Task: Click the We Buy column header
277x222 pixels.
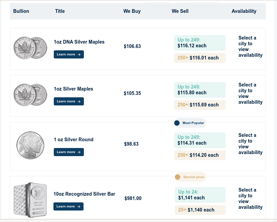Action: click(132, 11)
